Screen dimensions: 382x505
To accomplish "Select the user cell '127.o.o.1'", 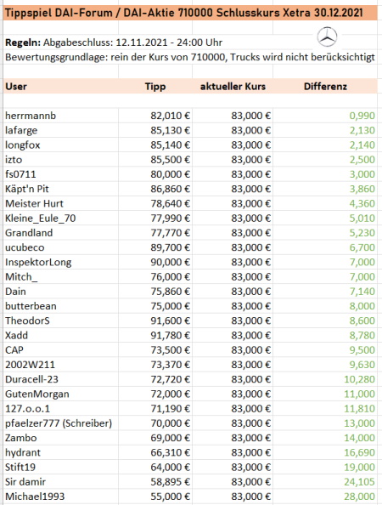I will click(28, 409).
